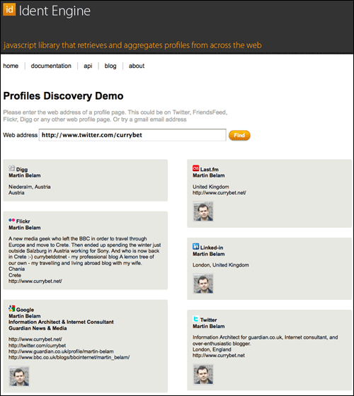Viewport: 354px width, 396px height.
Task: Open the blog menu link
Action: click(110, 66)
